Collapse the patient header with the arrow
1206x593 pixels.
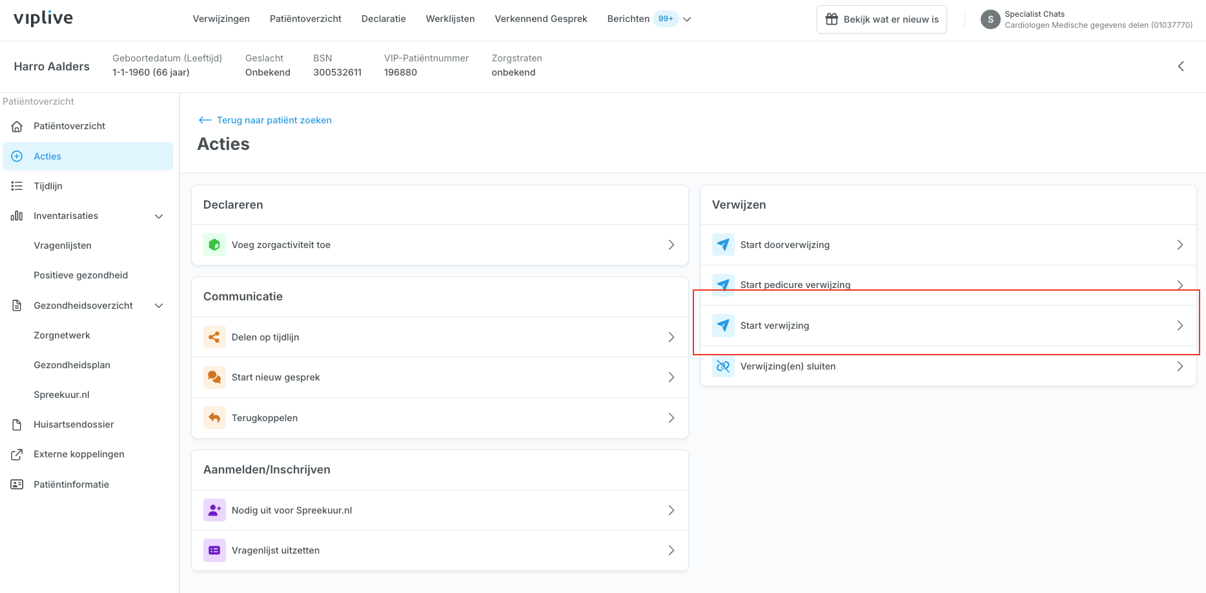tap(1181, 67)
